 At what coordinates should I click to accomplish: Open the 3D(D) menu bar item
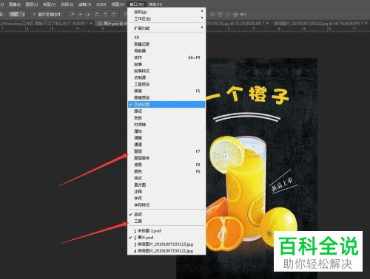click(101, 4)
